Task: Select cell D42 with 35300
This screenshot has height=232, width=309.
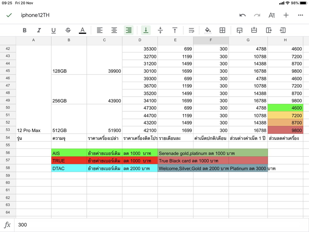Action: 140,49
